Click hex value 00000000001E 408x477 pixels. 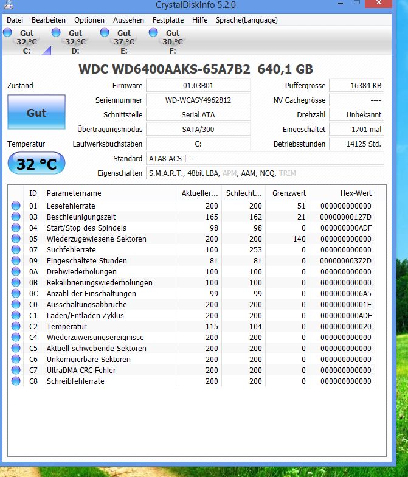(345, 304)
